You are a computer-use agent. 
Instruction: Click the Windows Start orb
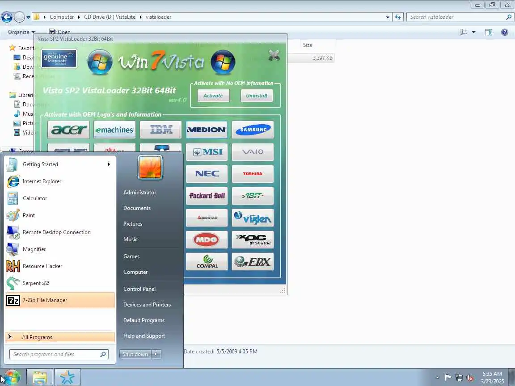12,377
